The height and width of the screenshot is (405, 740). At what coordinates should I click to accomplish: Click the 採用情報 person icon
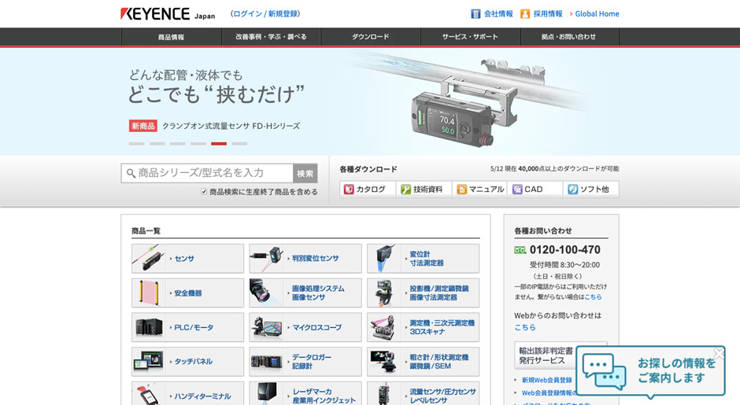[525, 14]
